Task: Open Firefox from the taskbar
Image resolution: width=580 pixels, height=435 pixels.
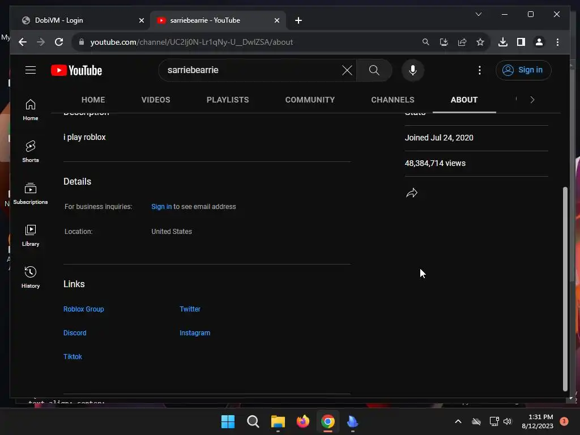Action: pyautogui.click(x=303, y=421)
